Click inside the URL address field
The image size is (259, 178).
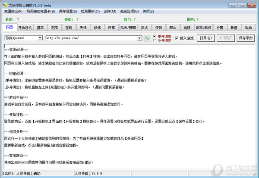coord(92,38)
